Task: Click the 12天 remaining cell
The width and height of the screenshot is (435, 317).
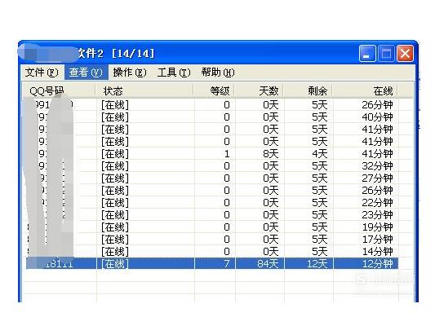Action: pos(317,263)
